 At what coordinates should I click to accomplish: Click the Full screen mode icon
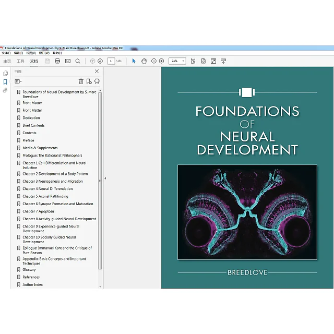[x=213, y=61]
